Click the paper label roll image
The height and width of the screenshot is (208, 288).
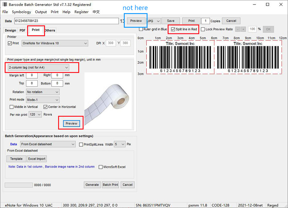click(x=108, y=101)
